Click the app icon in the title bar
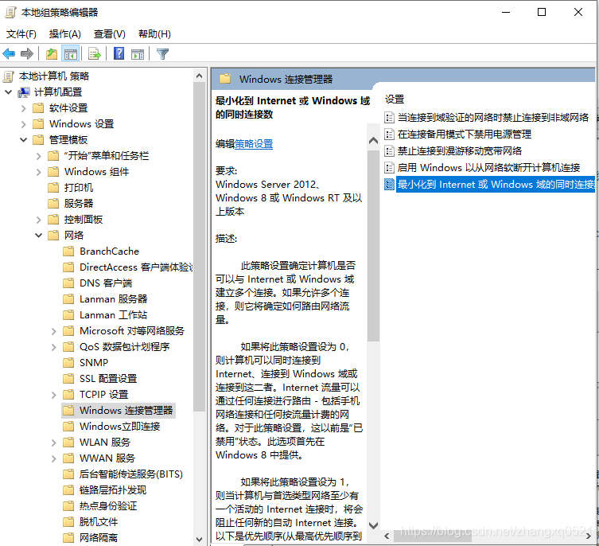599x546 pixels. click(x=10, y=13)
